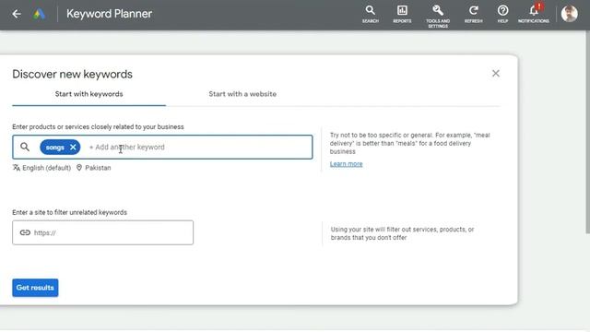Open the account profile avatar

(x=570, y=14)
